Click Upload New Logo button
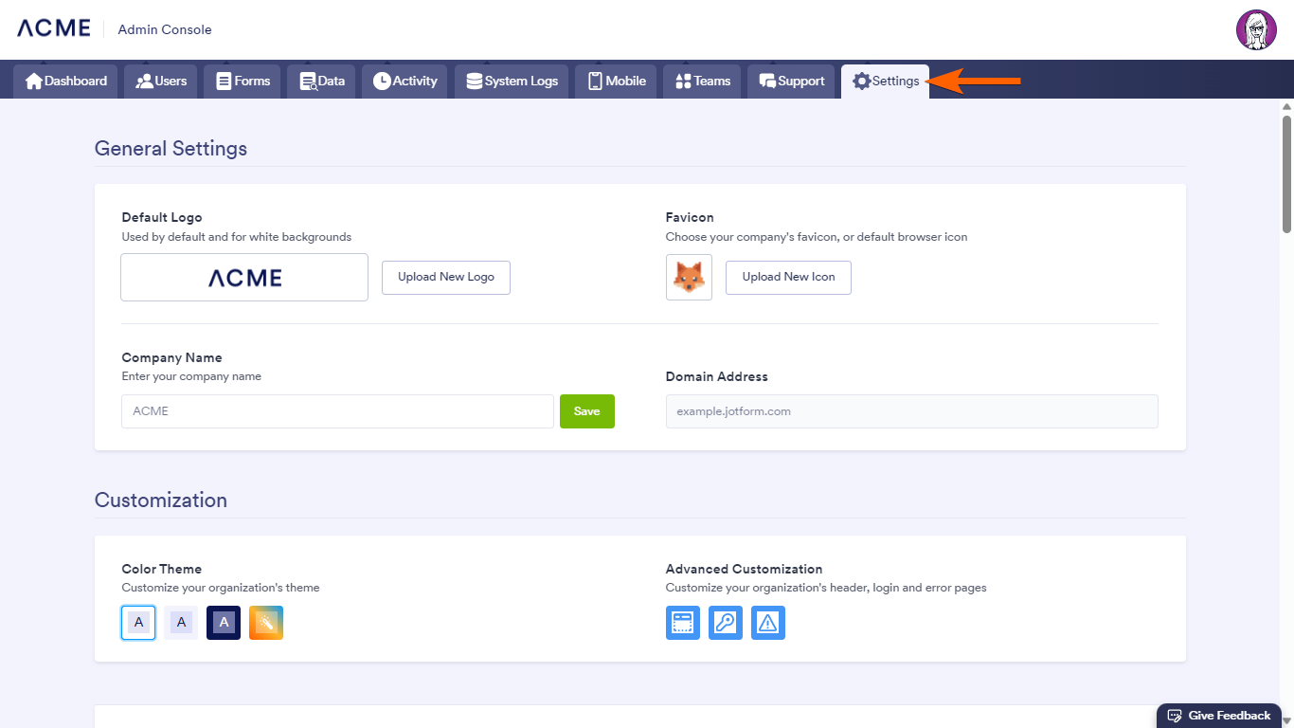1294x728 pixels. [446, 278]
